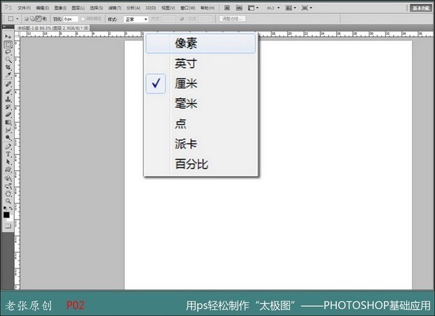Click the 调整边缘 Refine Edge button
The height and width of the screenshot is (316, 435).
[x=232, y=19]
